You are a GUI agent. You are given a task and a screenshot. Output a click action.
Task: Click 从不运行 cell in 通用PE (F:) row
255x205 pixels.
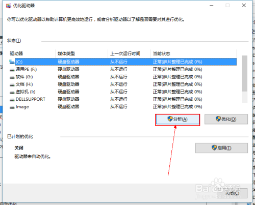[119, 69]
